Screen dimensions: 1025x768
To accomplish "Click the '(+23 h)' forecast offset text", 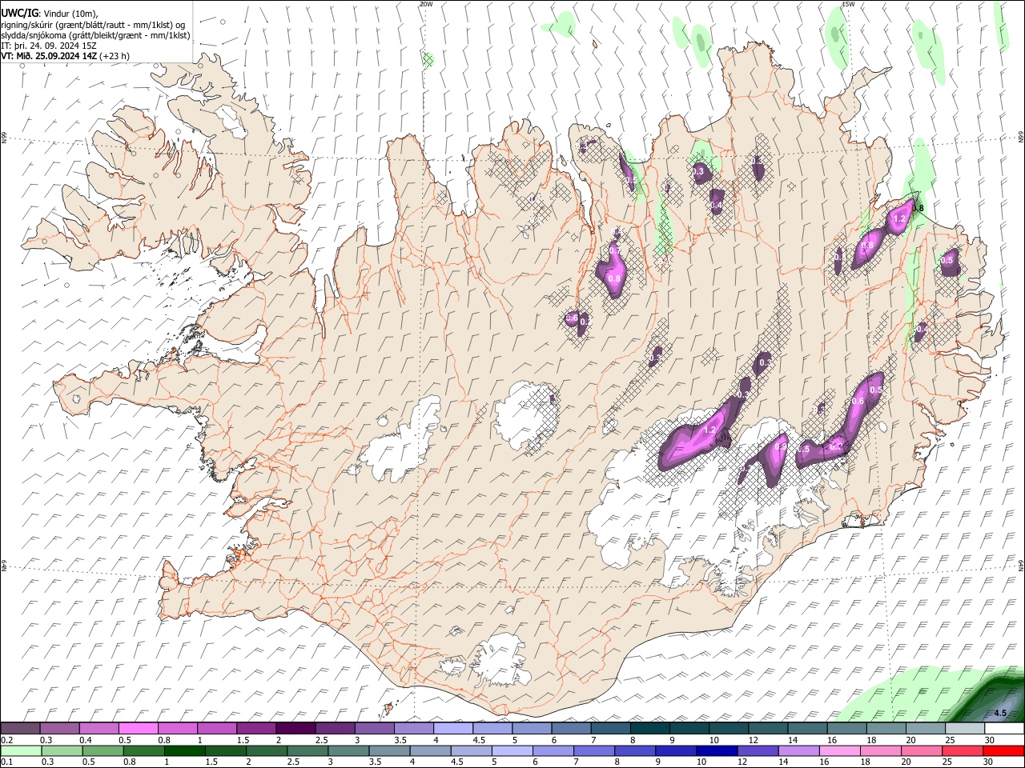I will click(x=115, y=56).
